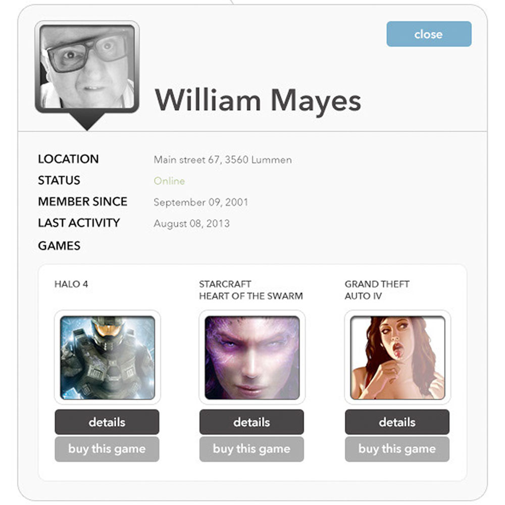Click the green Online status text
505x505 pixels.
[x=169, y=181]
